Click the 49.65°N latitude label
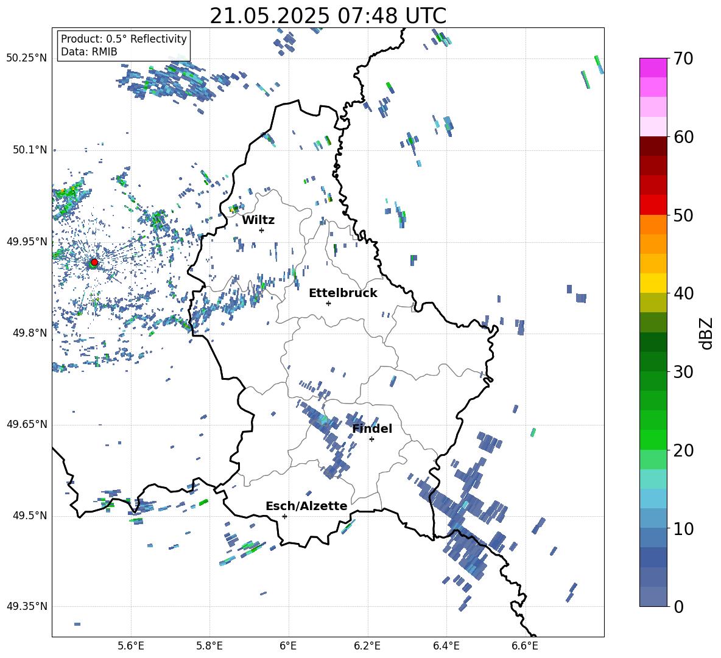Image resolution: width=721 pixels, height=658 pixels. pyautogui.click(x=27, y=424)
